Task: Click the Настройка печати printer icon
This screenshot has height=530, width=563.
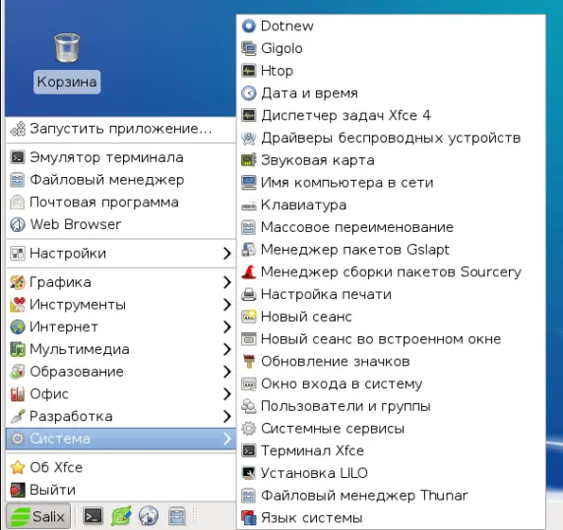Action: [248, 294]
